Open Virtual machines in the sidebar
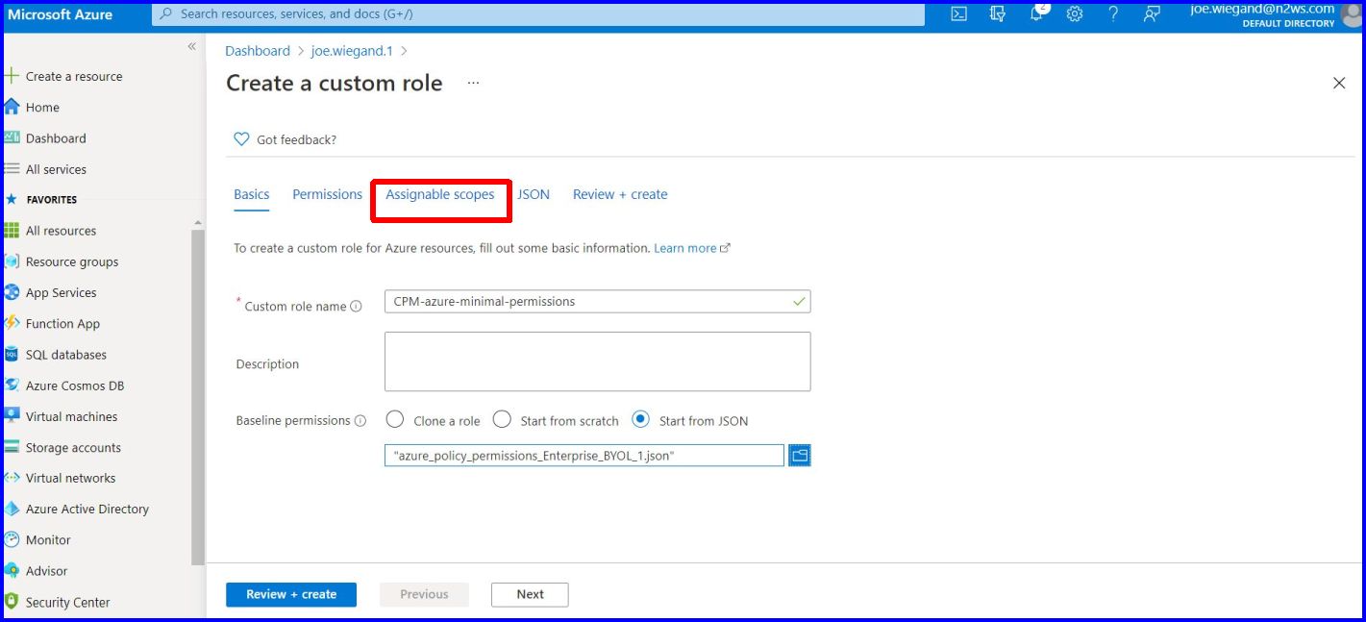The image size is (1366, 622). 71,416
